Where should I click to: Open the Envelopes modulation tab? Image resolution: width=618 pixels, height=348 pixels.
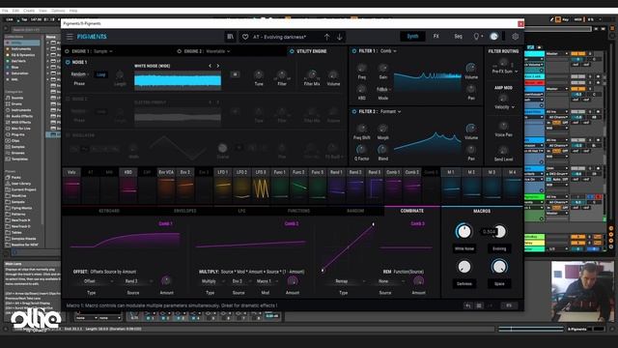184,211
